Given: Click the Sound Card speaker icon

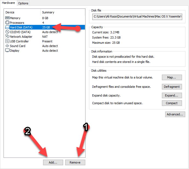Looking at the screenshot, I should click(x=7, y=46).
